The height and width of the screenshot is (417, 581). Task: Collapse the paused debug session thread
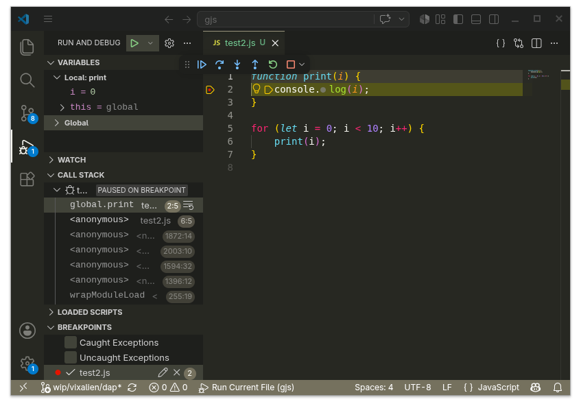(57, 190)
